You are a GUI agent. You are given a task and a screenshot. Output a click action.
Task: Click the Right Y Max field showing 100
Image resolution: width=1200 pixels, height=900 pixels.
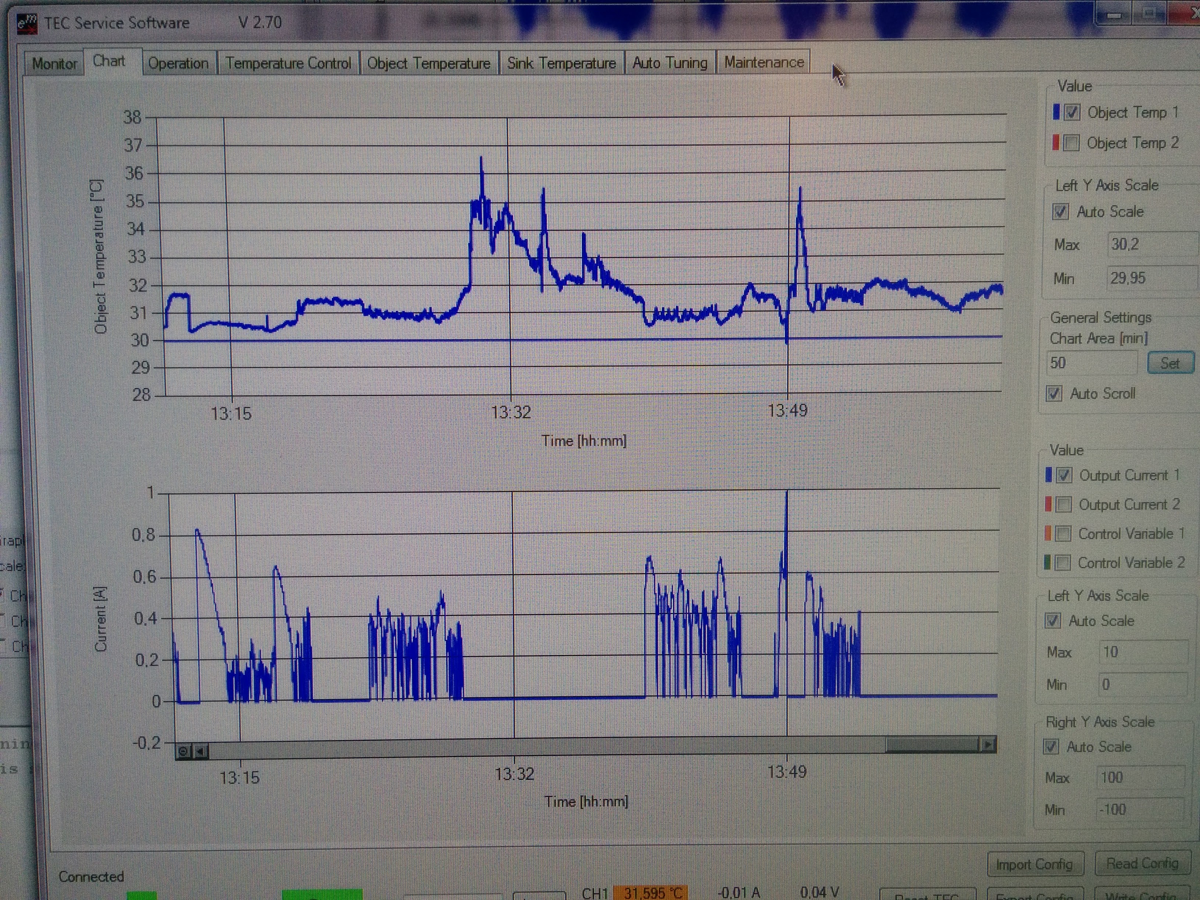1140,778
